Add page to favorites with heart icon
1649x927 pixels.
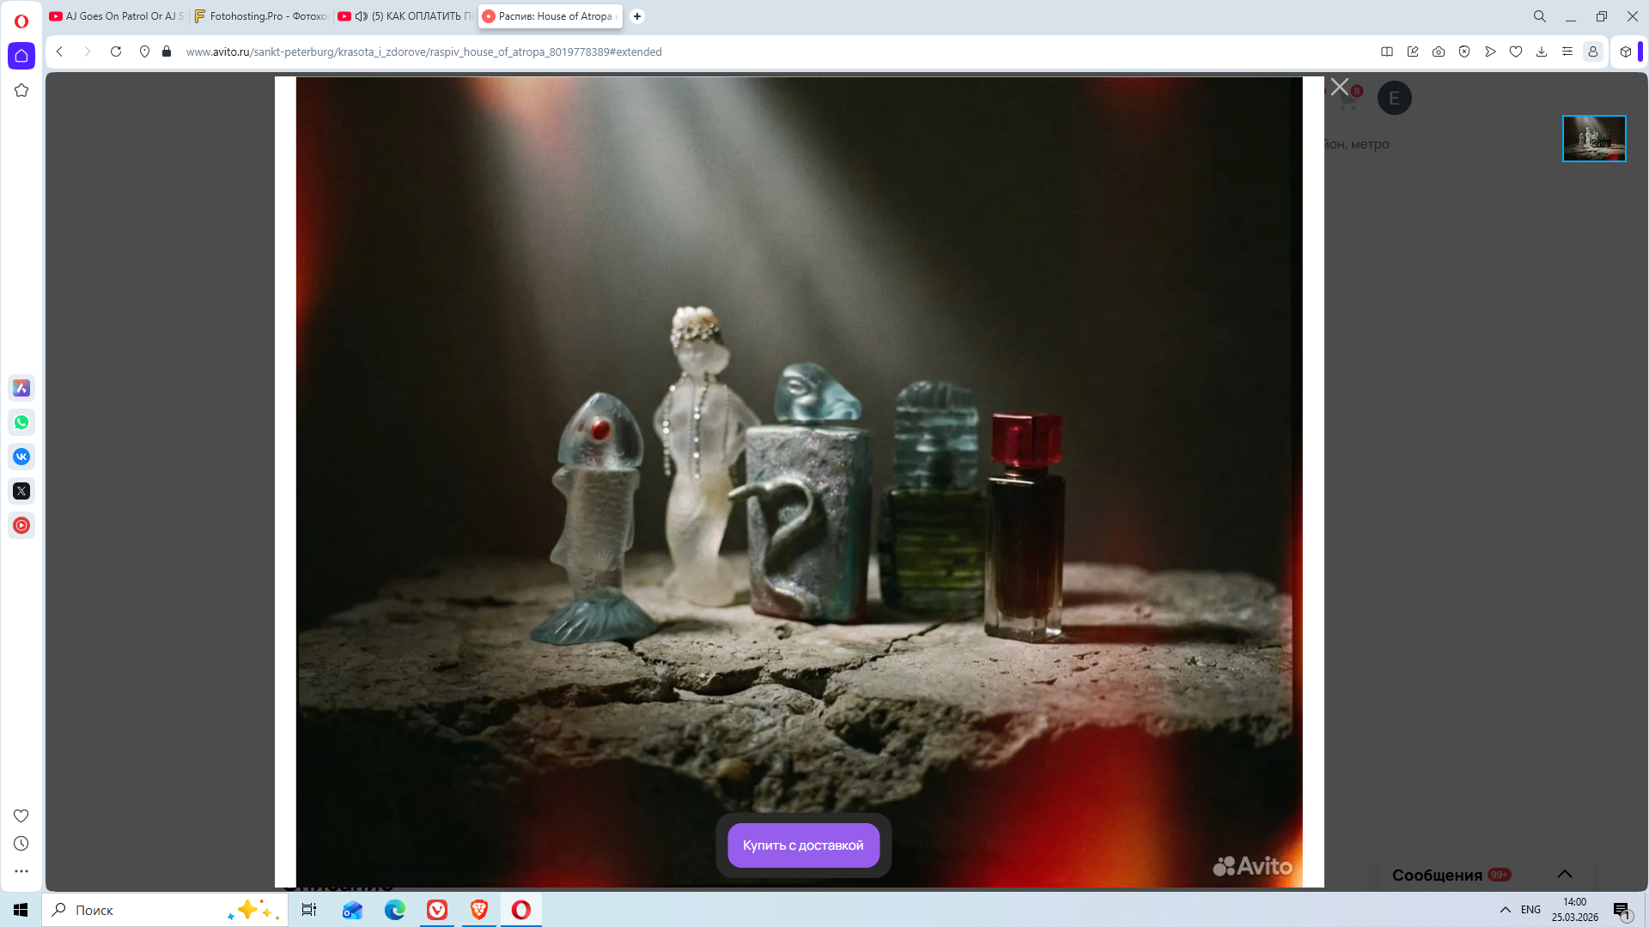click(x=1516, y=51)
